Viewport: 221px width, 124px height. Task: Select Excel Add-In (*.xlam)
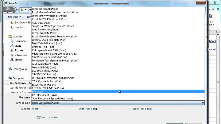tap(118, 85)
